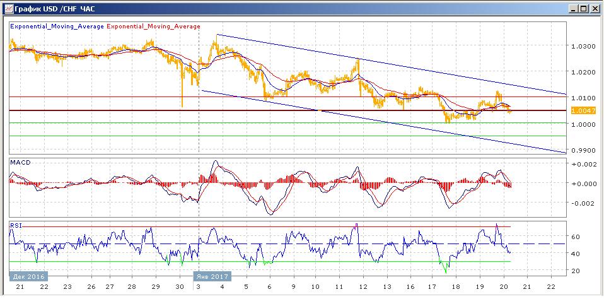Click the График USD/CHF ЧАС title text
This screenshot has width=604, height=299.
tap(54, 8)
